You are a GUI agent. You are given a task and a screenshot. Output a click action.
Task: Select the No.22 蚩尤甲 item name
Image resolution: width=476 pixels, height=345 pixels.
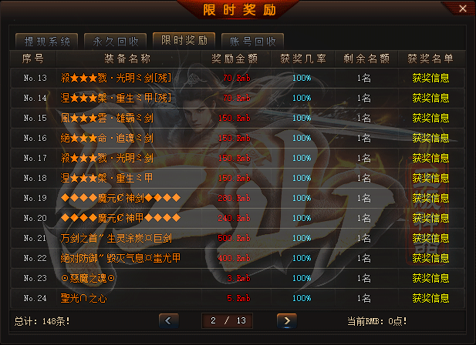[120, 258]
